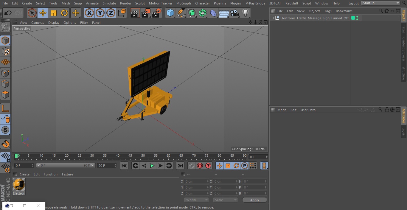Open the World coordinate dropdown

196,200
